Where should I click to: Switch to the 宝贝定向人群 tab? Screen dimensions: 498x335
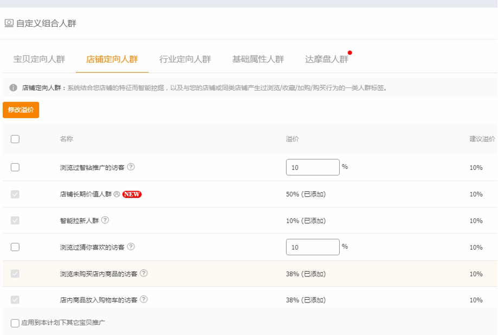click(x=39, y=60)
